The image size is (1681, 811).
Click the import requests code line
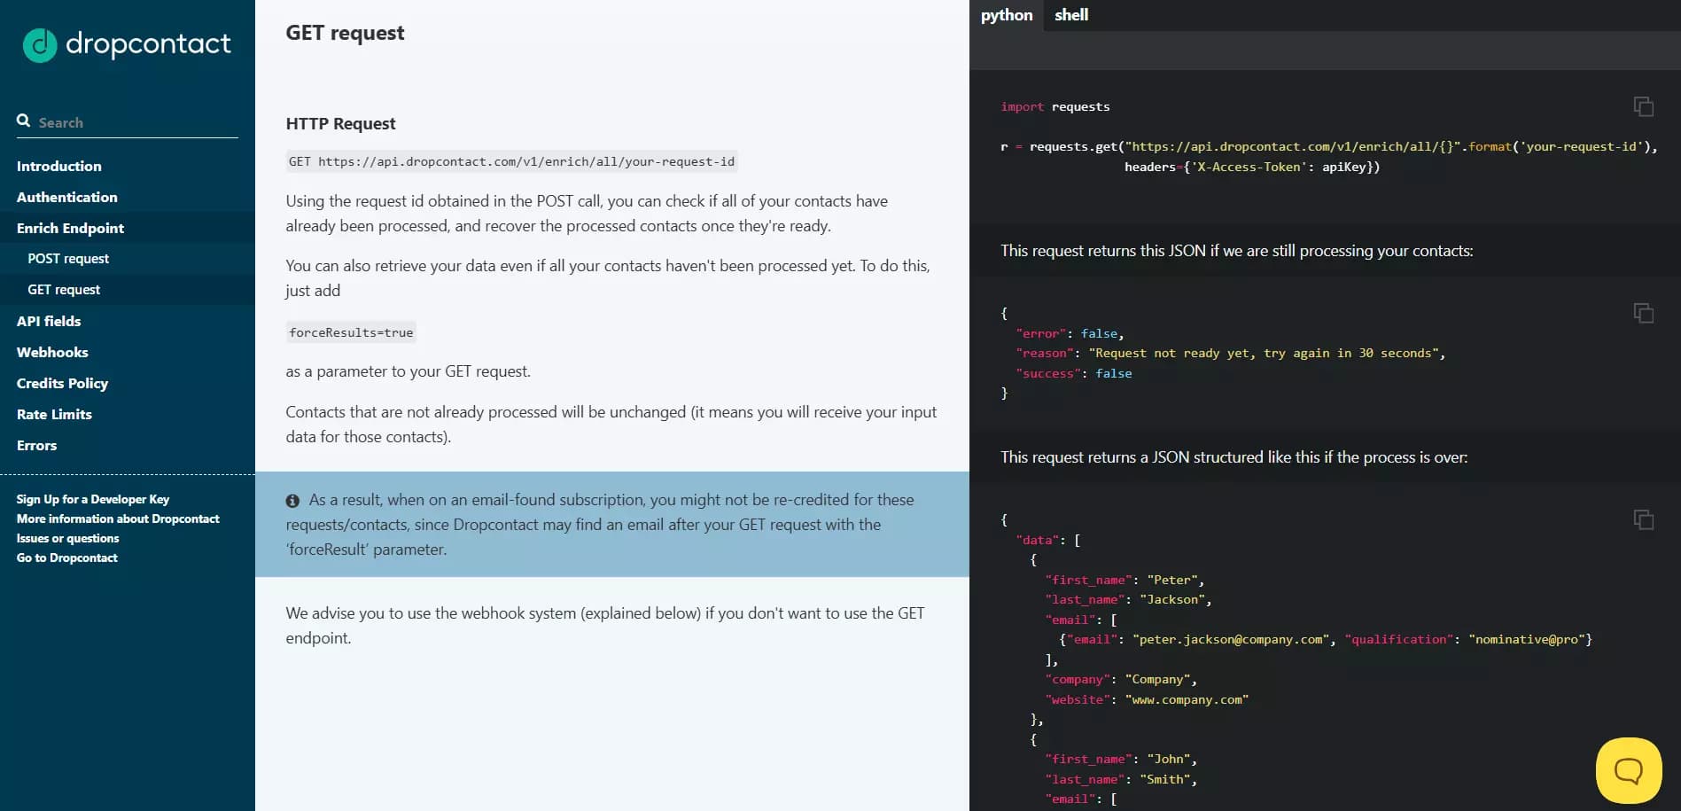[x=1055, y=106]
